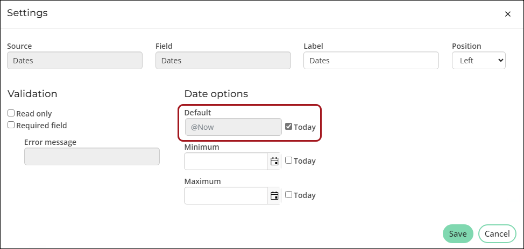Viewport: 524px width, 249px height.
Task: Focus the Label text box
Action: pyautogui.click(x=371, y=60)
